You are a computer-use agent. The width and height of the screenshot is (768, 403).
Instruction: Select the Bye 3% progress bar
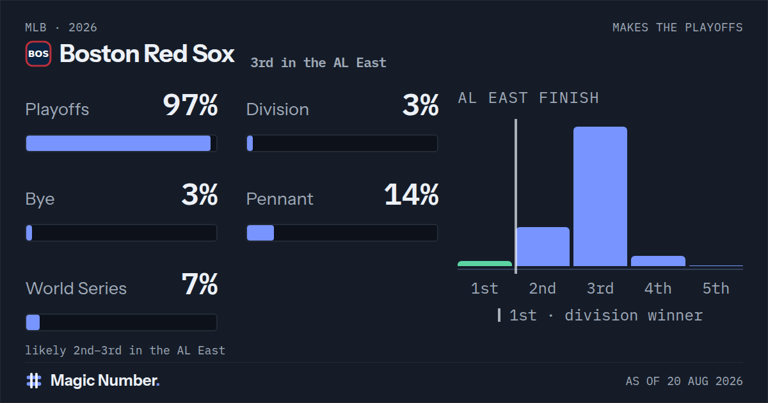point(121,233)
